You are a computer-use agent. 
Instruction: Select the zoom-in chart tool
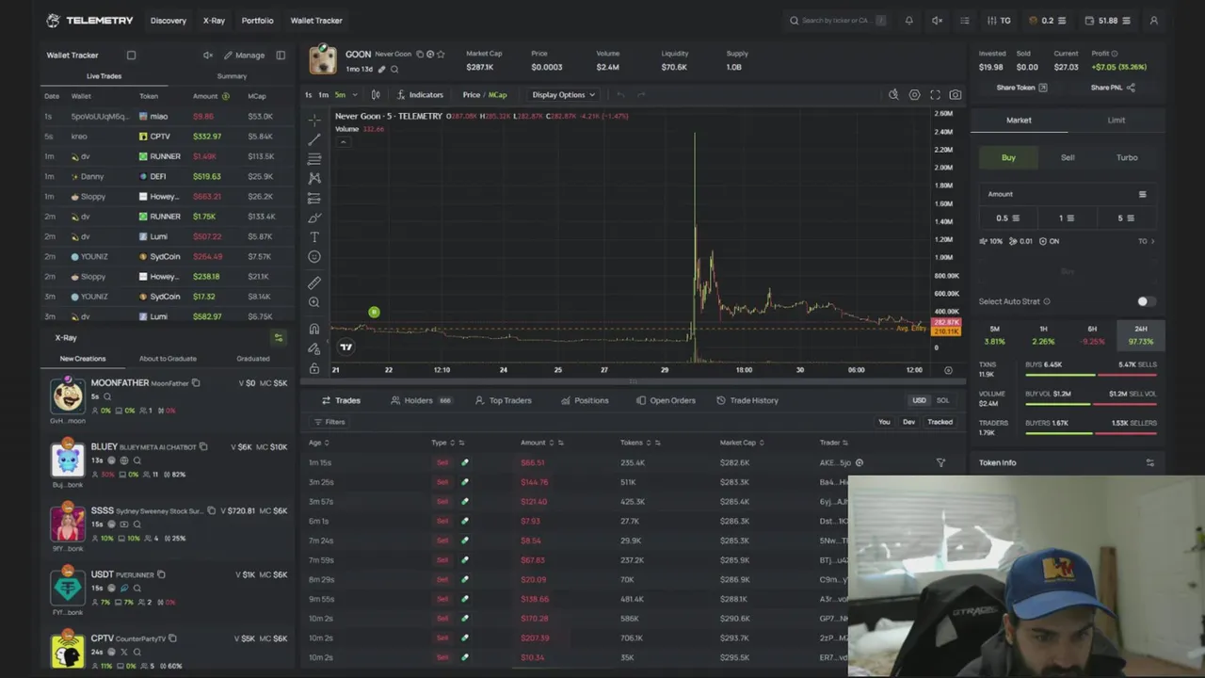pos(314,302)
